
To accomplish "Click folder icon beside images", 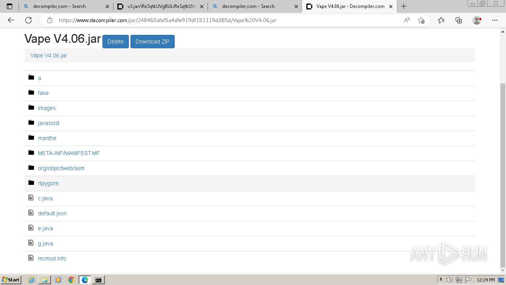I will coord(31,107).
